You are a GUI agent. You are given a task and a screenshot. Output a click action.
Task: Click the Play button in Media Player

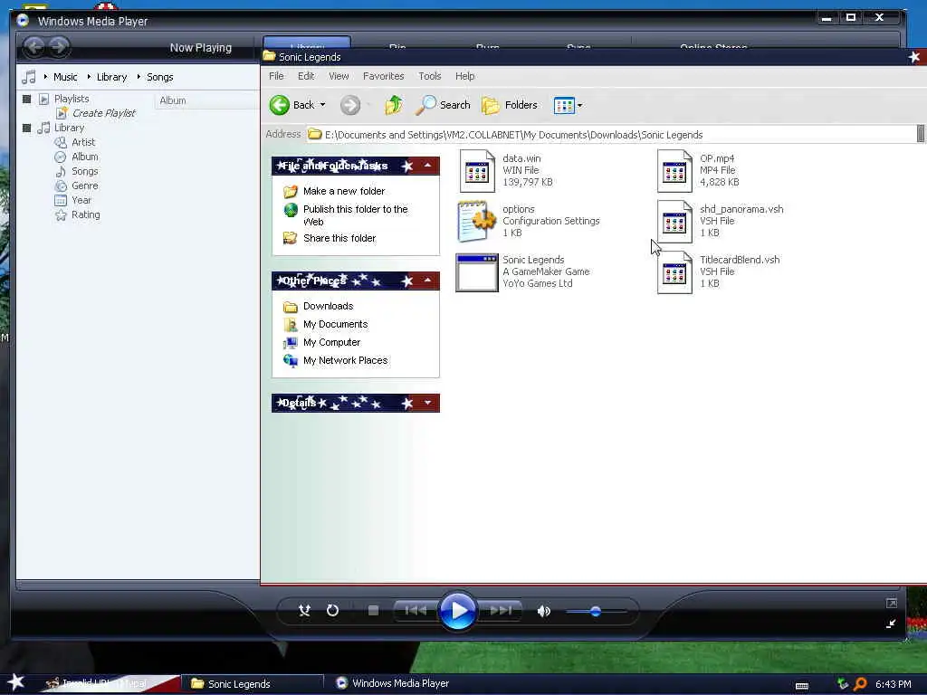pos(457,611)
